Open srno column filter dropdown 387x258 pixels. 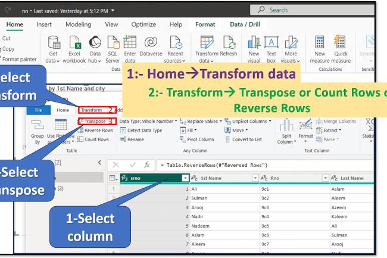coord(185,178)
